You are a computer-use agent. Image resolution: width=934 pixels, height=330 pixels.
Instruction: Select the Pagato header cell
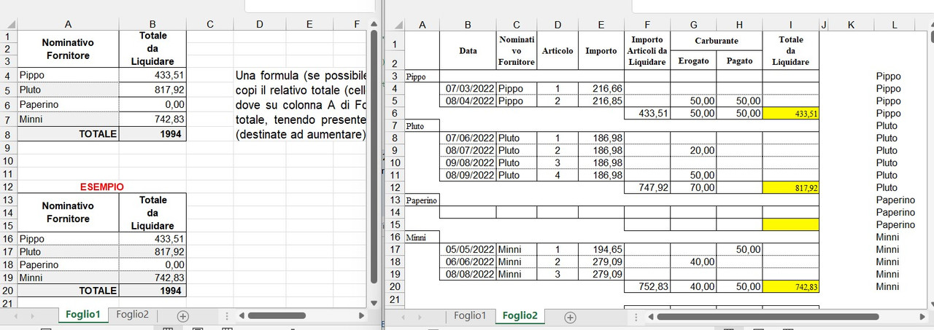coord(739,61)
